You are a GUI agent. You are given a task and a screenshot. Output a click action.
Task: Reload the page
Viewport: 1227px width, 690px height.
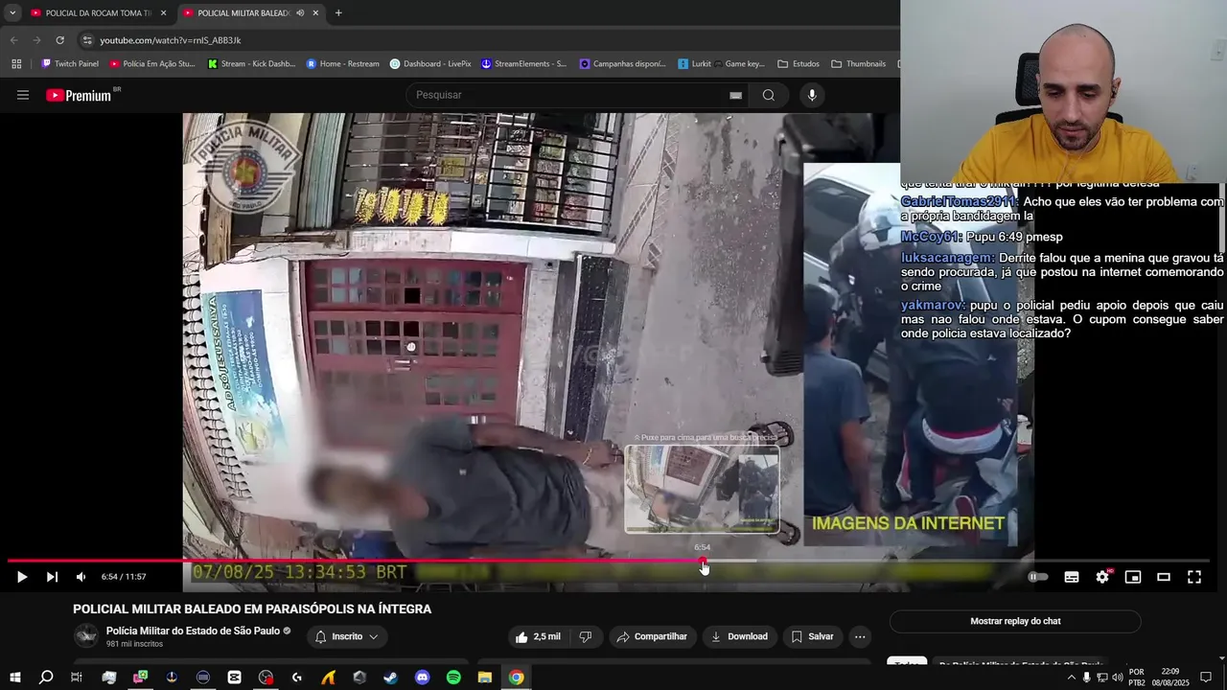click(59, 40)
